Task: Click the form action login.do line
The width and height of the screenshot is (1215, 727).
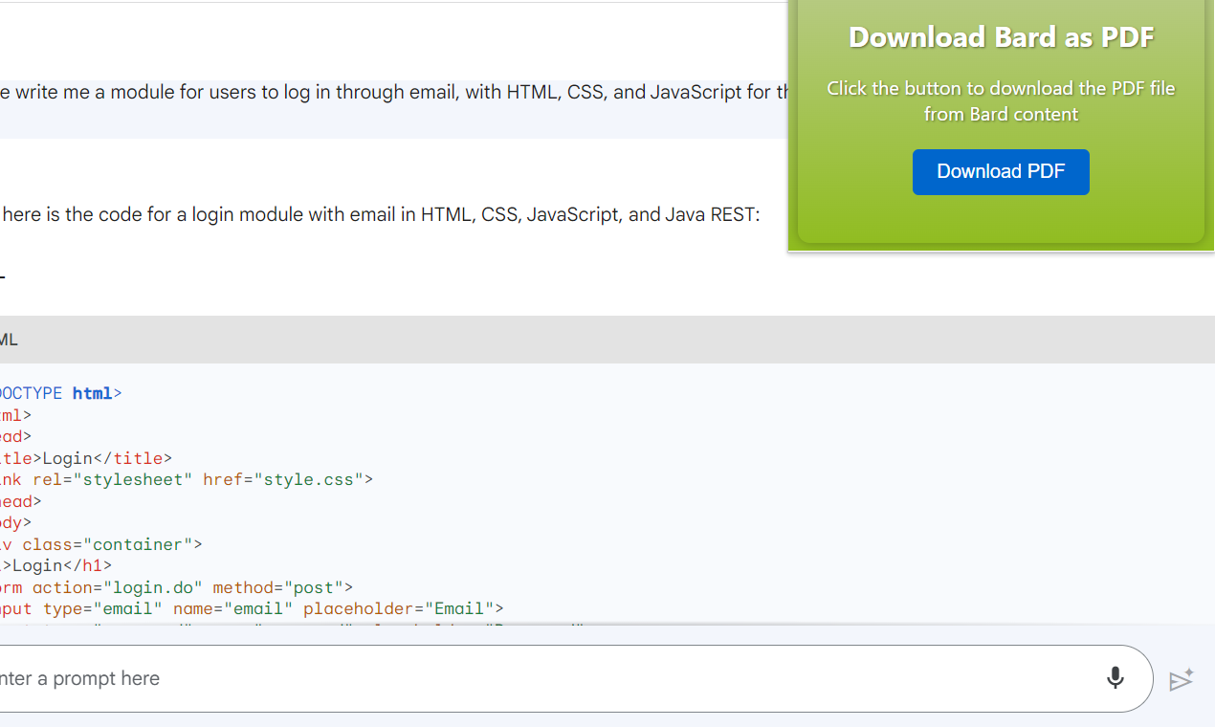Action: pyautogui.click(x=177, y=587)
